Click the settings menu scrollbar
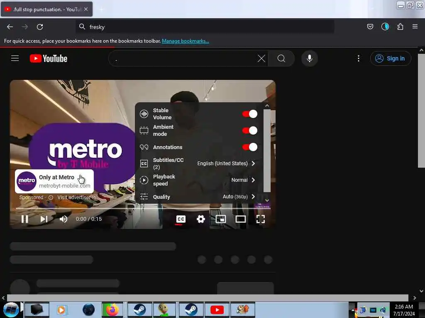Image resolution: width=425 pixels, height=318 pixels. tap(267, 151)
